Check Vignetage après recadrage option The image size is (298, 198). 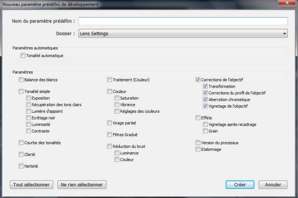tap(206, 124)
